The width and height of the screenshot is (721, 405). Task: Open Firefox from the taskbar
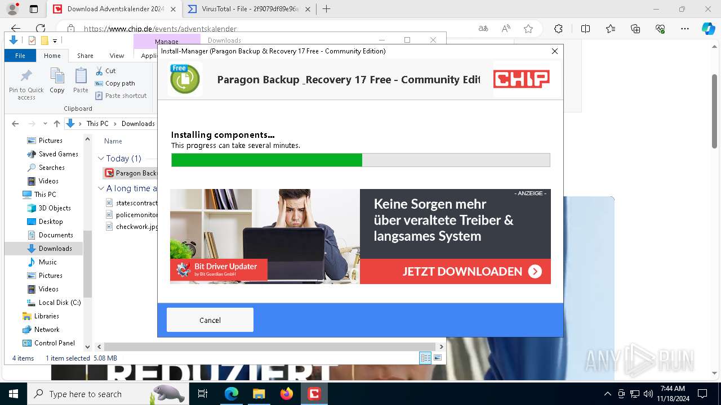pyautogui.click(x=287, y=394)
